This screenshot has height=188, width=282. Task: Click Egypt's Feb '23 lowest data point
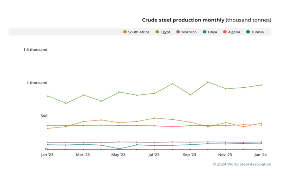pos(66,103)
